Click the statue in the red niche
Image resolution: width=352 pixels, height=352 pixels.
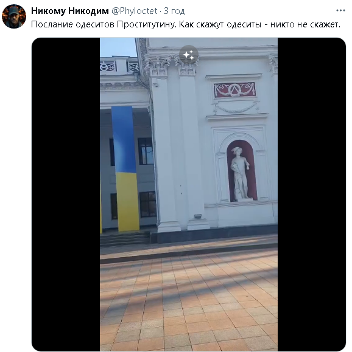pyautogui.click(x=240, y=174)
